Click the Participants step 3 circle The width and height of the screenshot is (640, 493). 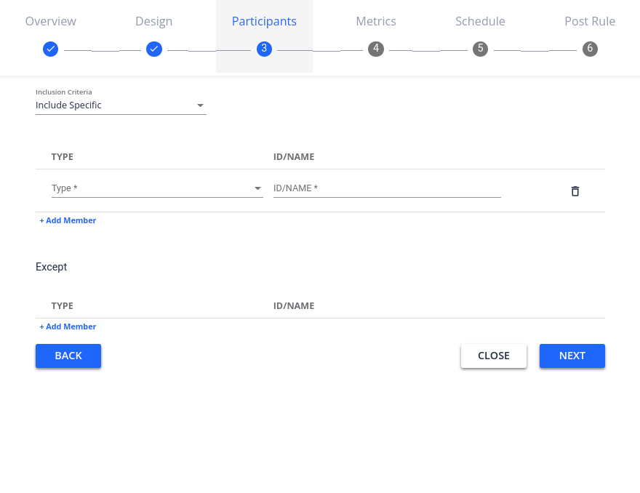pyautogui.click(x=264, y=49)
